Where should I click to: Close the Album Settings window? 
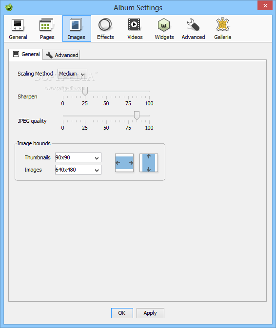pyautogui.click(x=265, y=6)
